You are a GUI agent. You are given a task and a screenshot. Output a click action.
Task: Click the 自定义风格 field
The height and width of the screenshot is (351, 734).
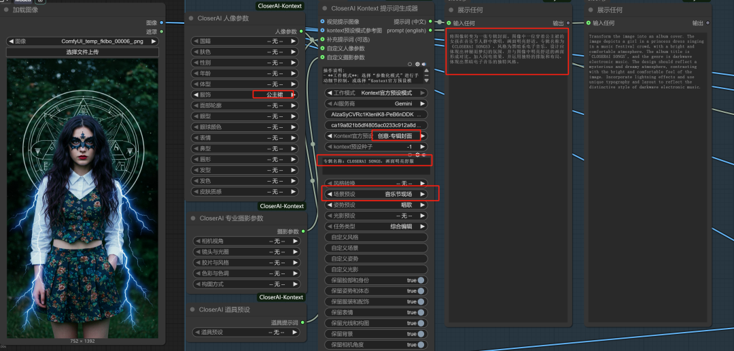pyautogui.click(x=377, y=237)
